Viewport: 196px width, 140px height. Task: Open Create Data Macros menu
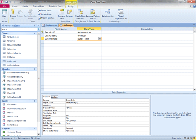(80, 14)
